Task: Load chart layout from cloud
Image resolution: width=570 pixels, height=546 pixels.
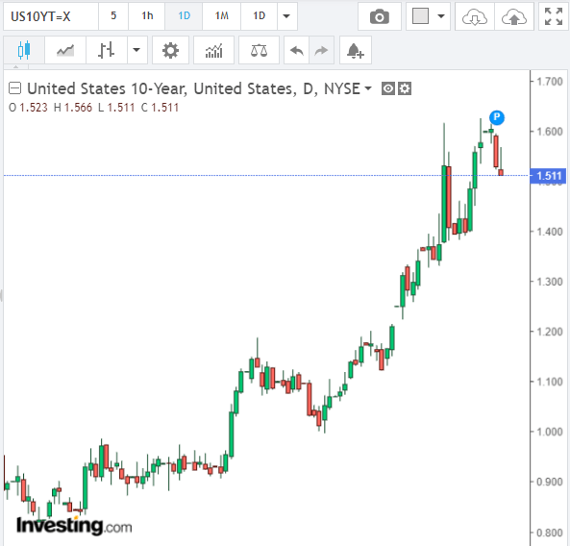Action: point(475,16)
